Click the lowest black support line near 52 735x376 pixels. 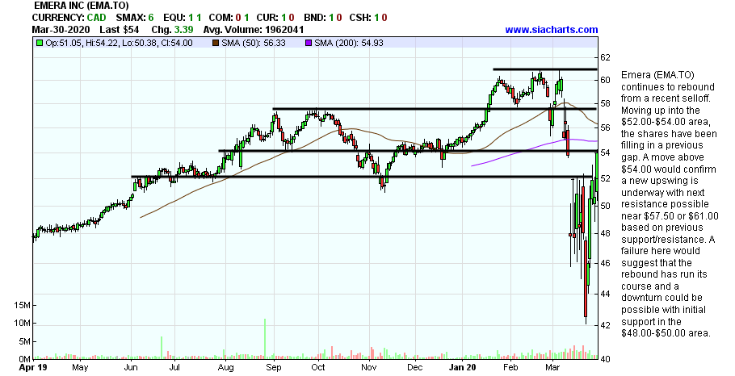tap(363, 177)
